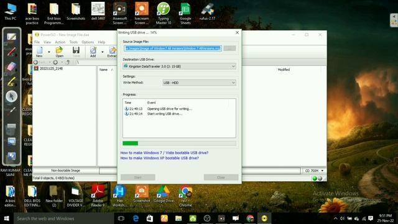The height and width of the screenshot is (224, 398).
Task: Click the up-folder arrow in navigation bar
Action: click(68, 62)
